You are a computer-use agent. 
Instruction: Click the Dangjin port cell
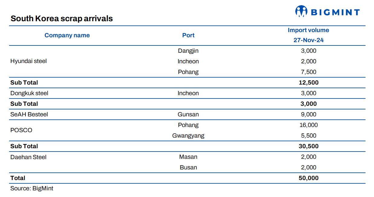pos(188,51)
